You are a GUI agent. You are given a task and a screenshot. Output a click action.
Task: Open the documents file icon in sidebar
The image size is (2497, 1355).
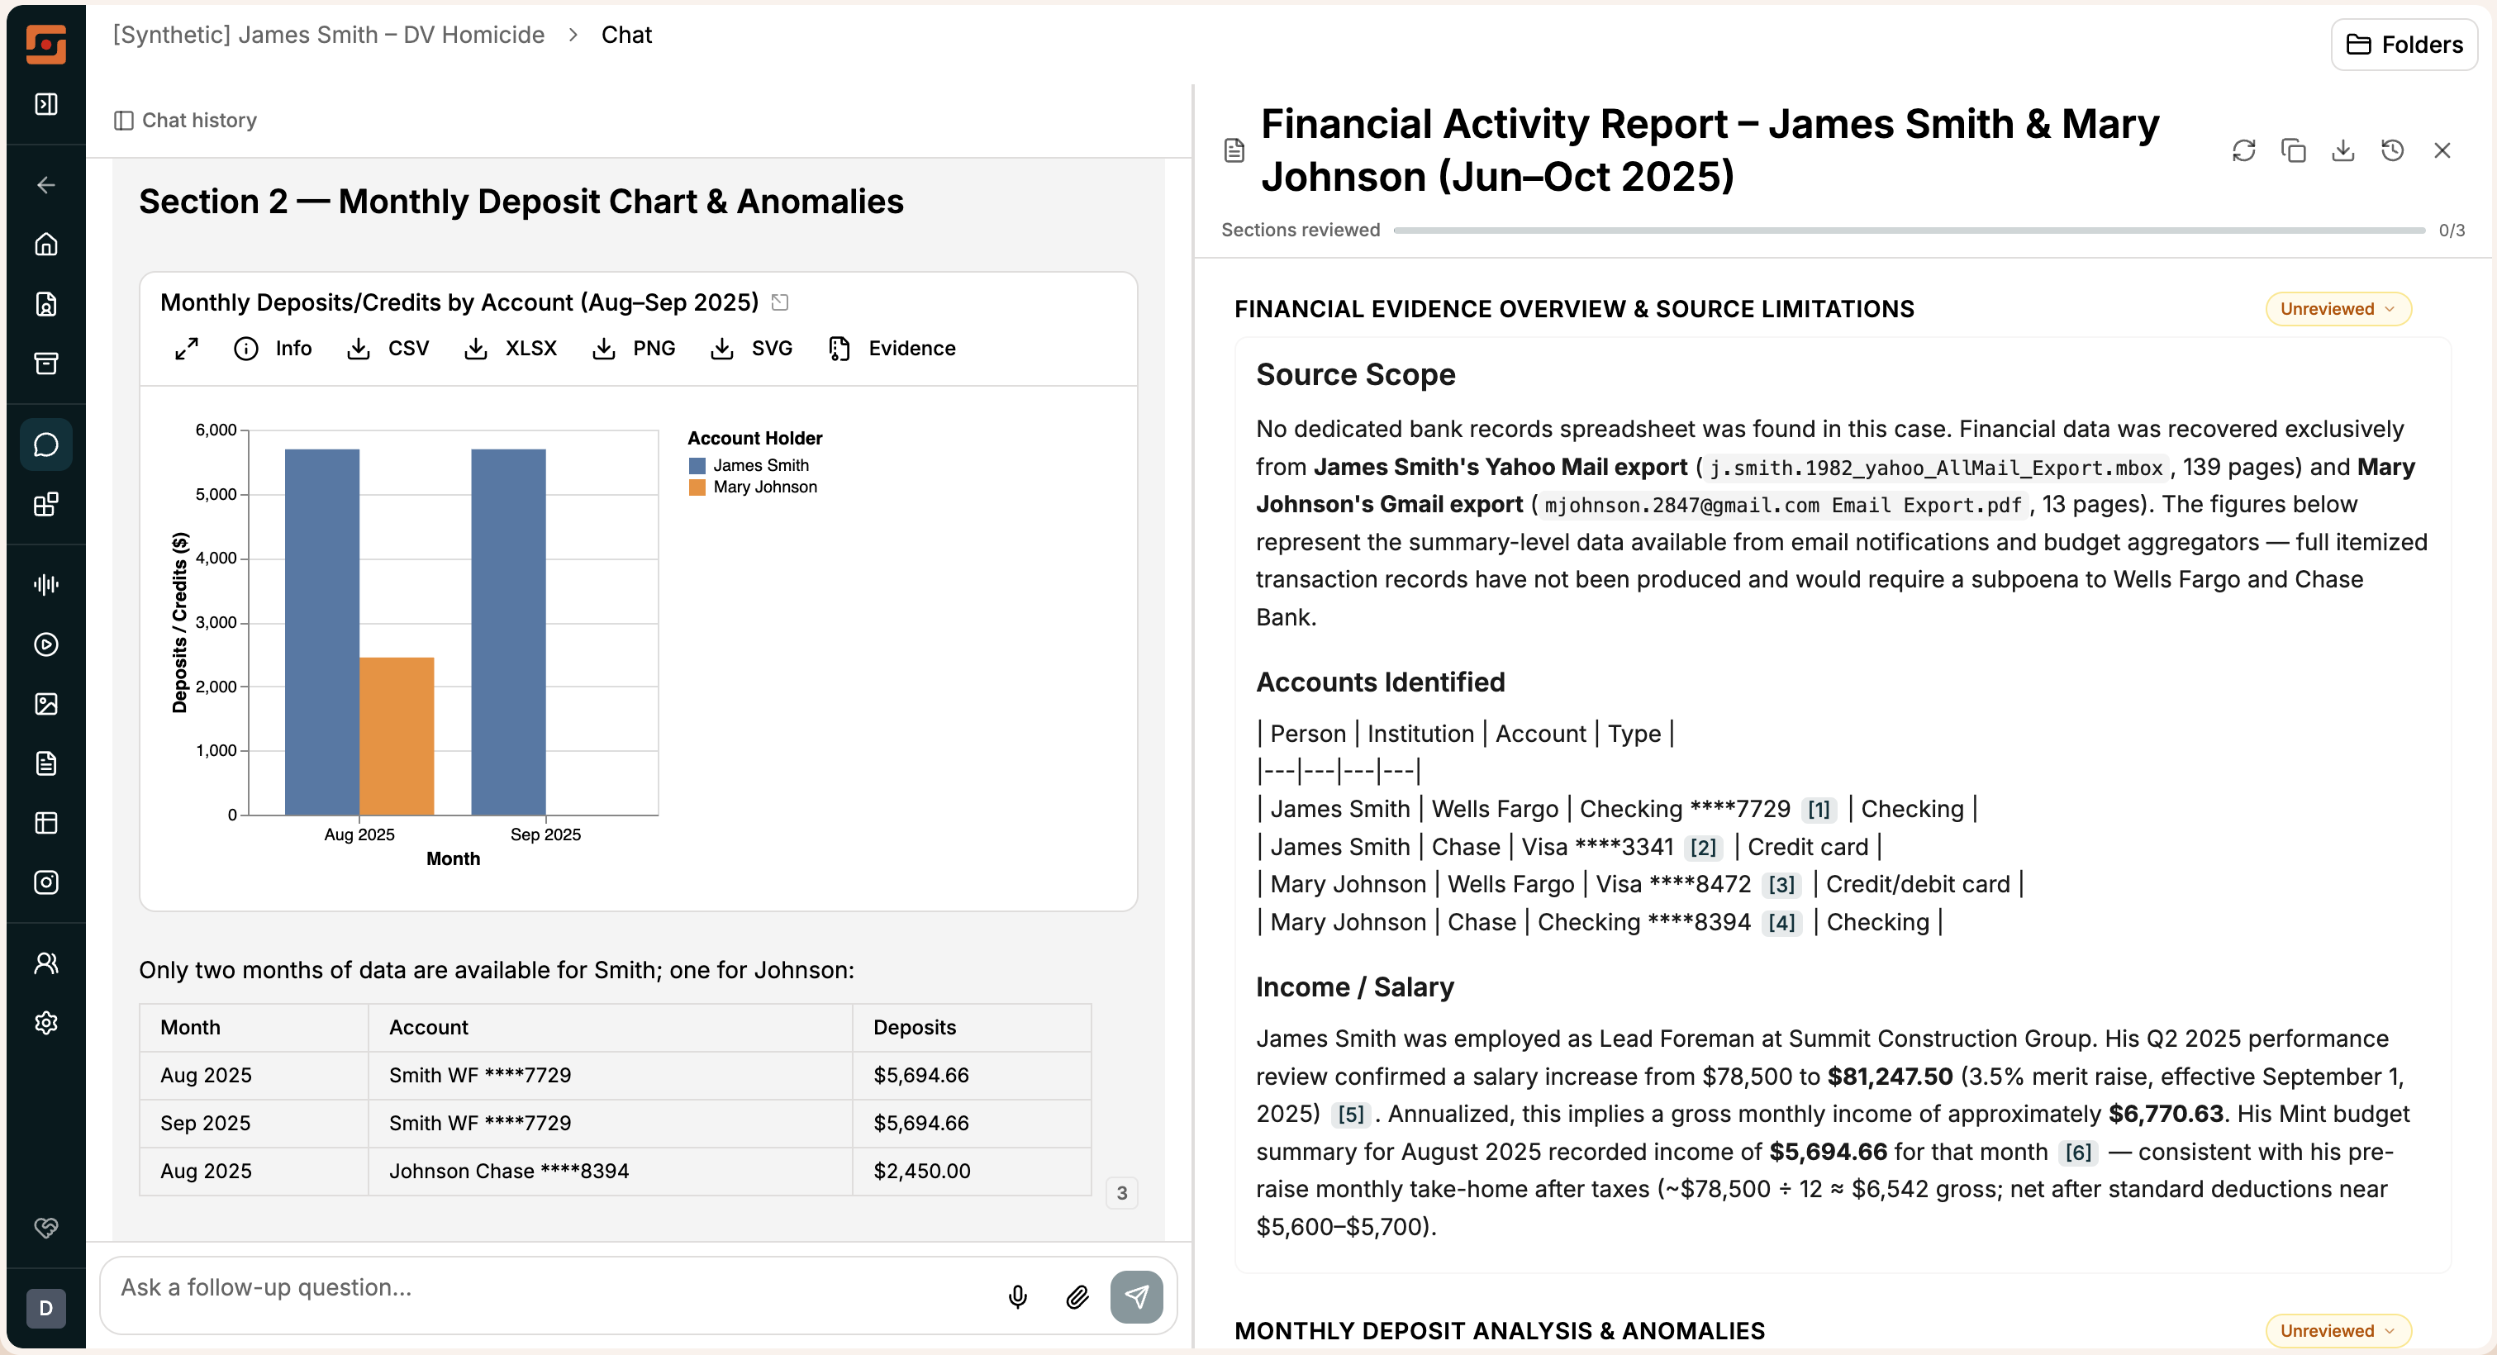point(45,763)
